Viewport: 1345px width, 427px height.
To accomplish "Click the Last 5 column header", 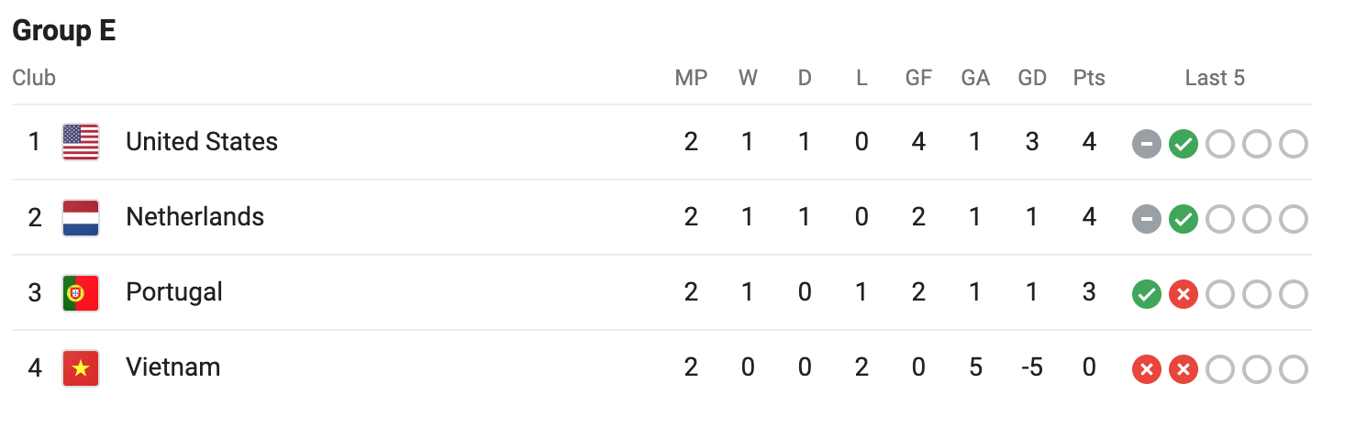I will [x=1215, y=78].
